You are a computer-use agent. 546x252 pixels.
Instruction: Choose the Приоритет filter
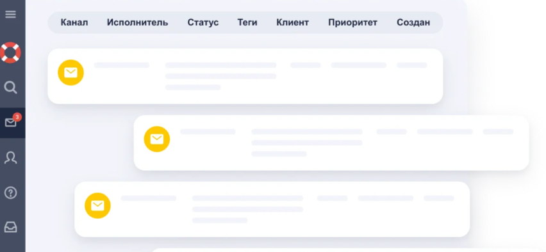point(352,22)
